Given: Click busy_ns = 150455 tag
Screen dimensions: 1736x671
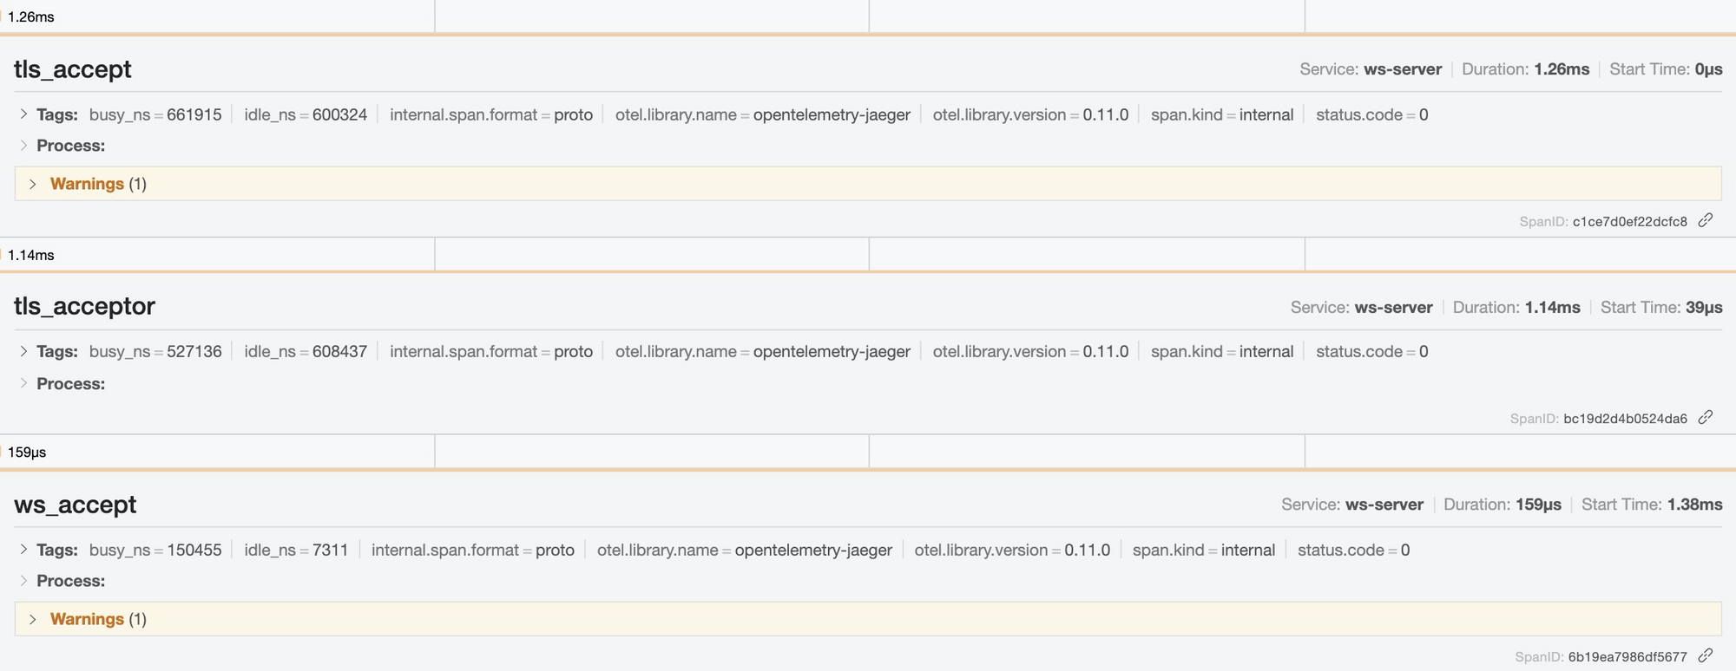Looking at the screenshot, I should click(x=155, y=550).
